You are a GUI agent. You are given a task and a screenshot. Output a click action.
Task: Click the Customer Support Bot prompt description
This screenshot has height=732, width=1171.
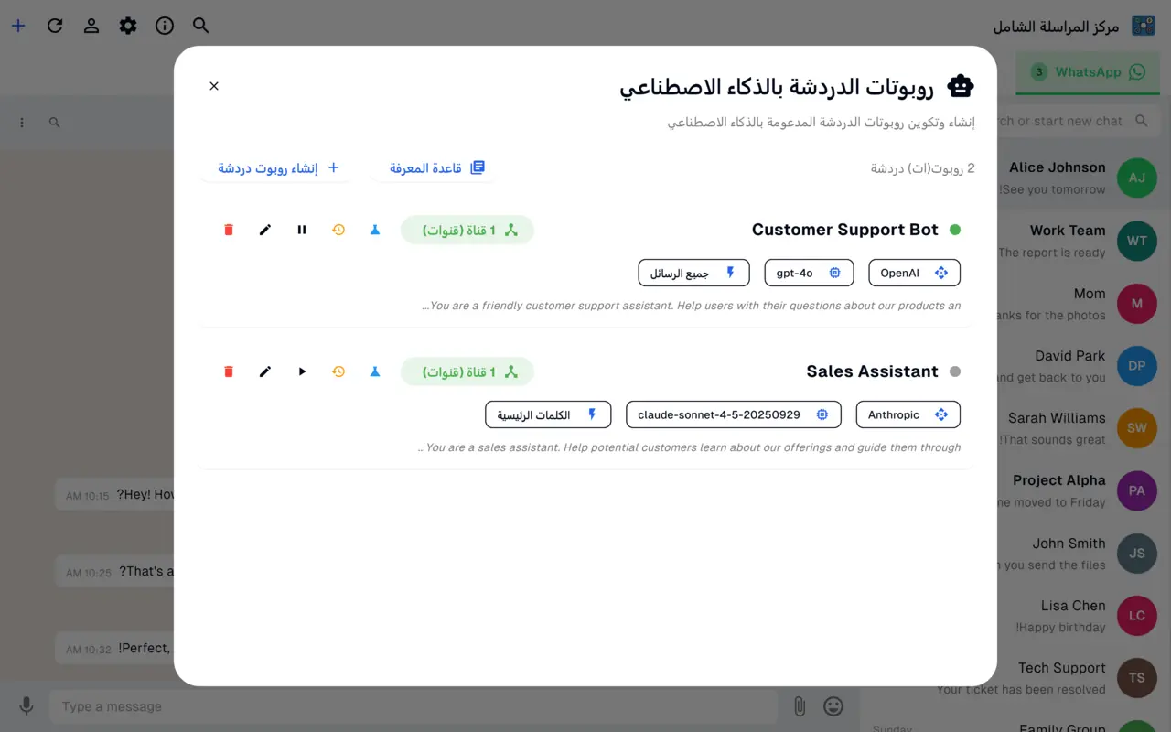click(691, 306)
